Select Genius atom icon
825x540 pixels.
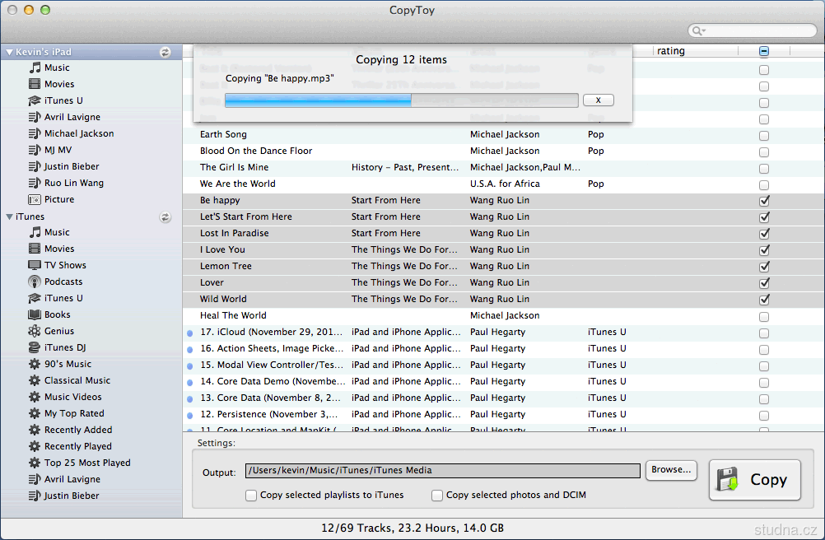click(x=35, y=331)
